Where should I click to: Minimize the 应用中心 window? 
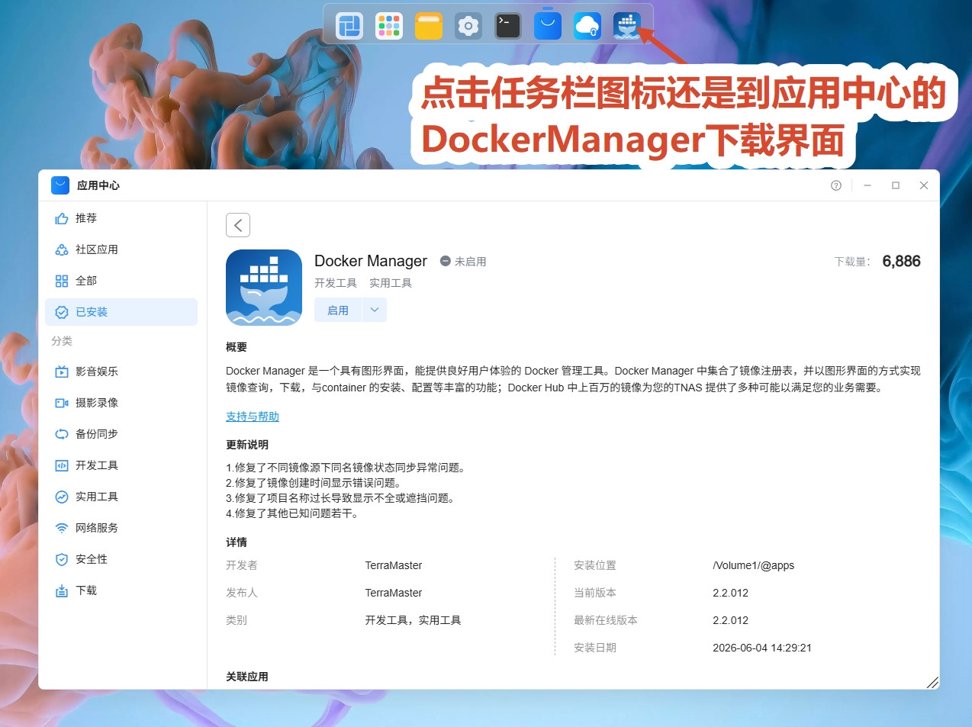pos(867,185)
